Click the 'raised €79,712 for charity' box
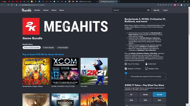190x106 pixels. [146, 77]
